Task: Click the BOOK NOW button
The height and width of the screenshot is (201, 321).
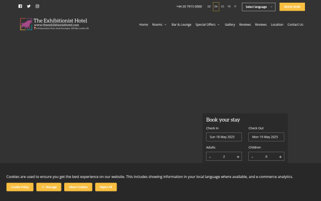Action: coord(292,7)
